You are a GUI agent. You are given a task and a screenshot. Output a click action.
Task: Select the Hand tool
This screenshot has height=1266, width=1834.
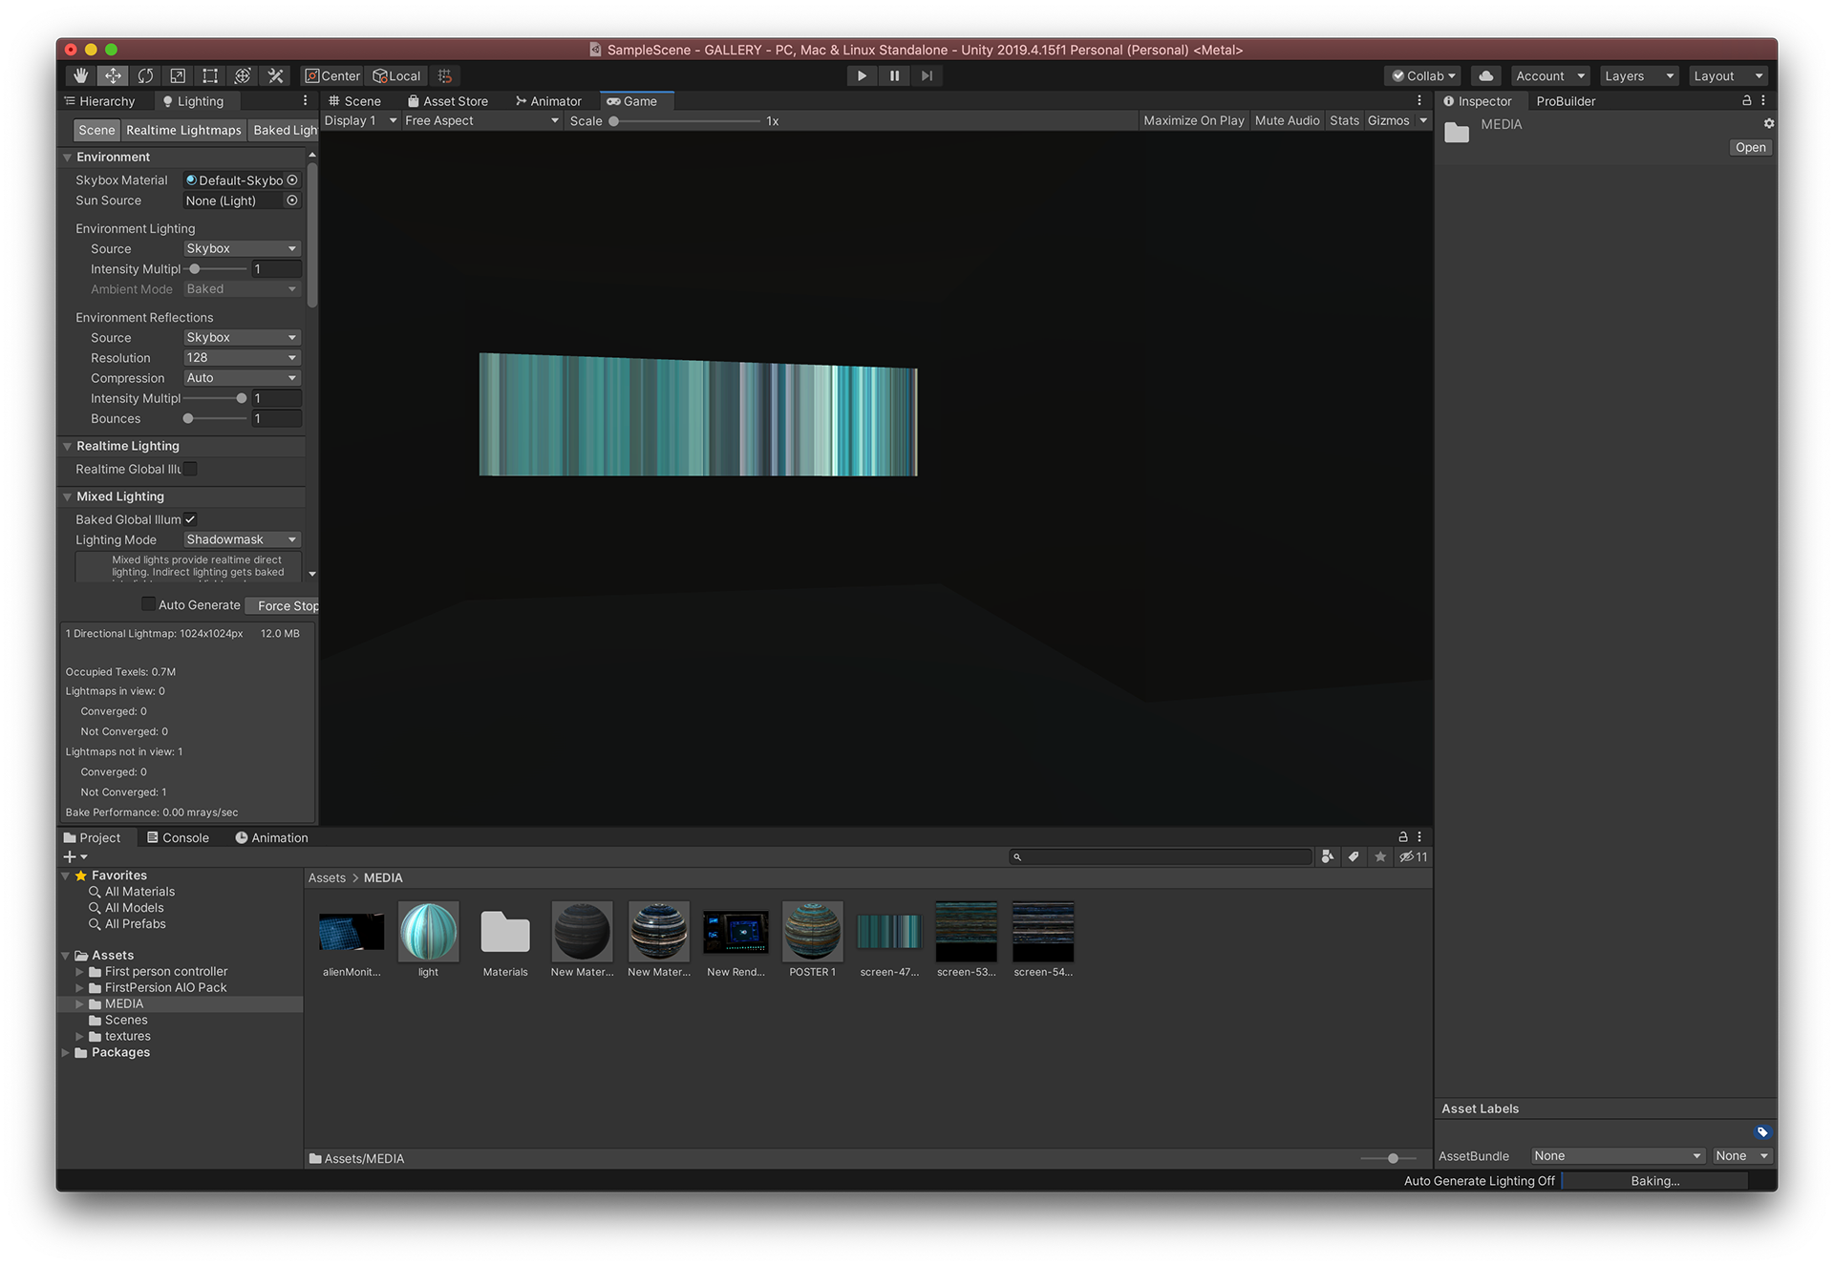click(81, 75)
